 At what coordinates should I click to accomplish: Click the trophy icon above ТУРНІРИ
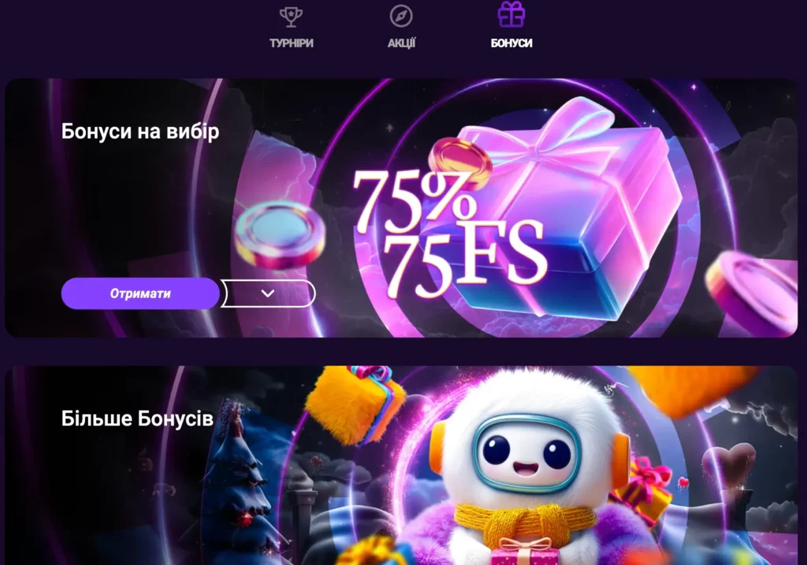click(x=291, y=17)
